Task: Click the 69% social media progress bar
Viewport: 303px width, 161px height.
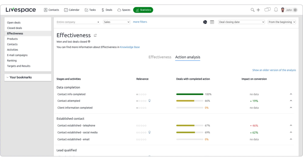Action: (x=189, y=132)
